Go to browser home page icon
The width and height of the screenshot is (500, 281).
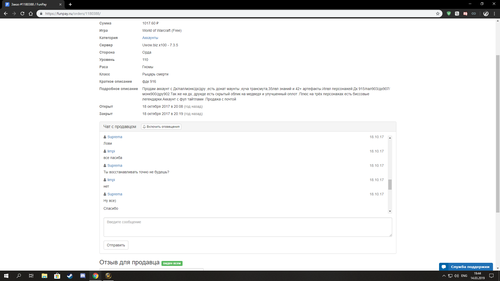pyautogui.click(x=31, y=14)
